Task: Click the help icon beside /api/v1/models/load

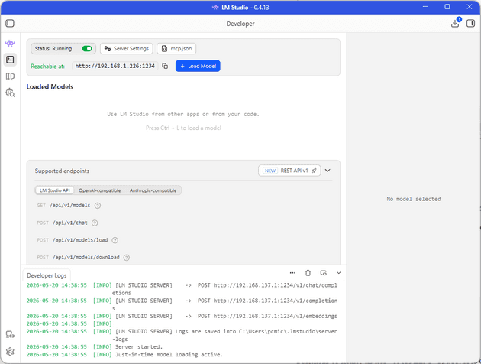Action: [x=115, y=240]
